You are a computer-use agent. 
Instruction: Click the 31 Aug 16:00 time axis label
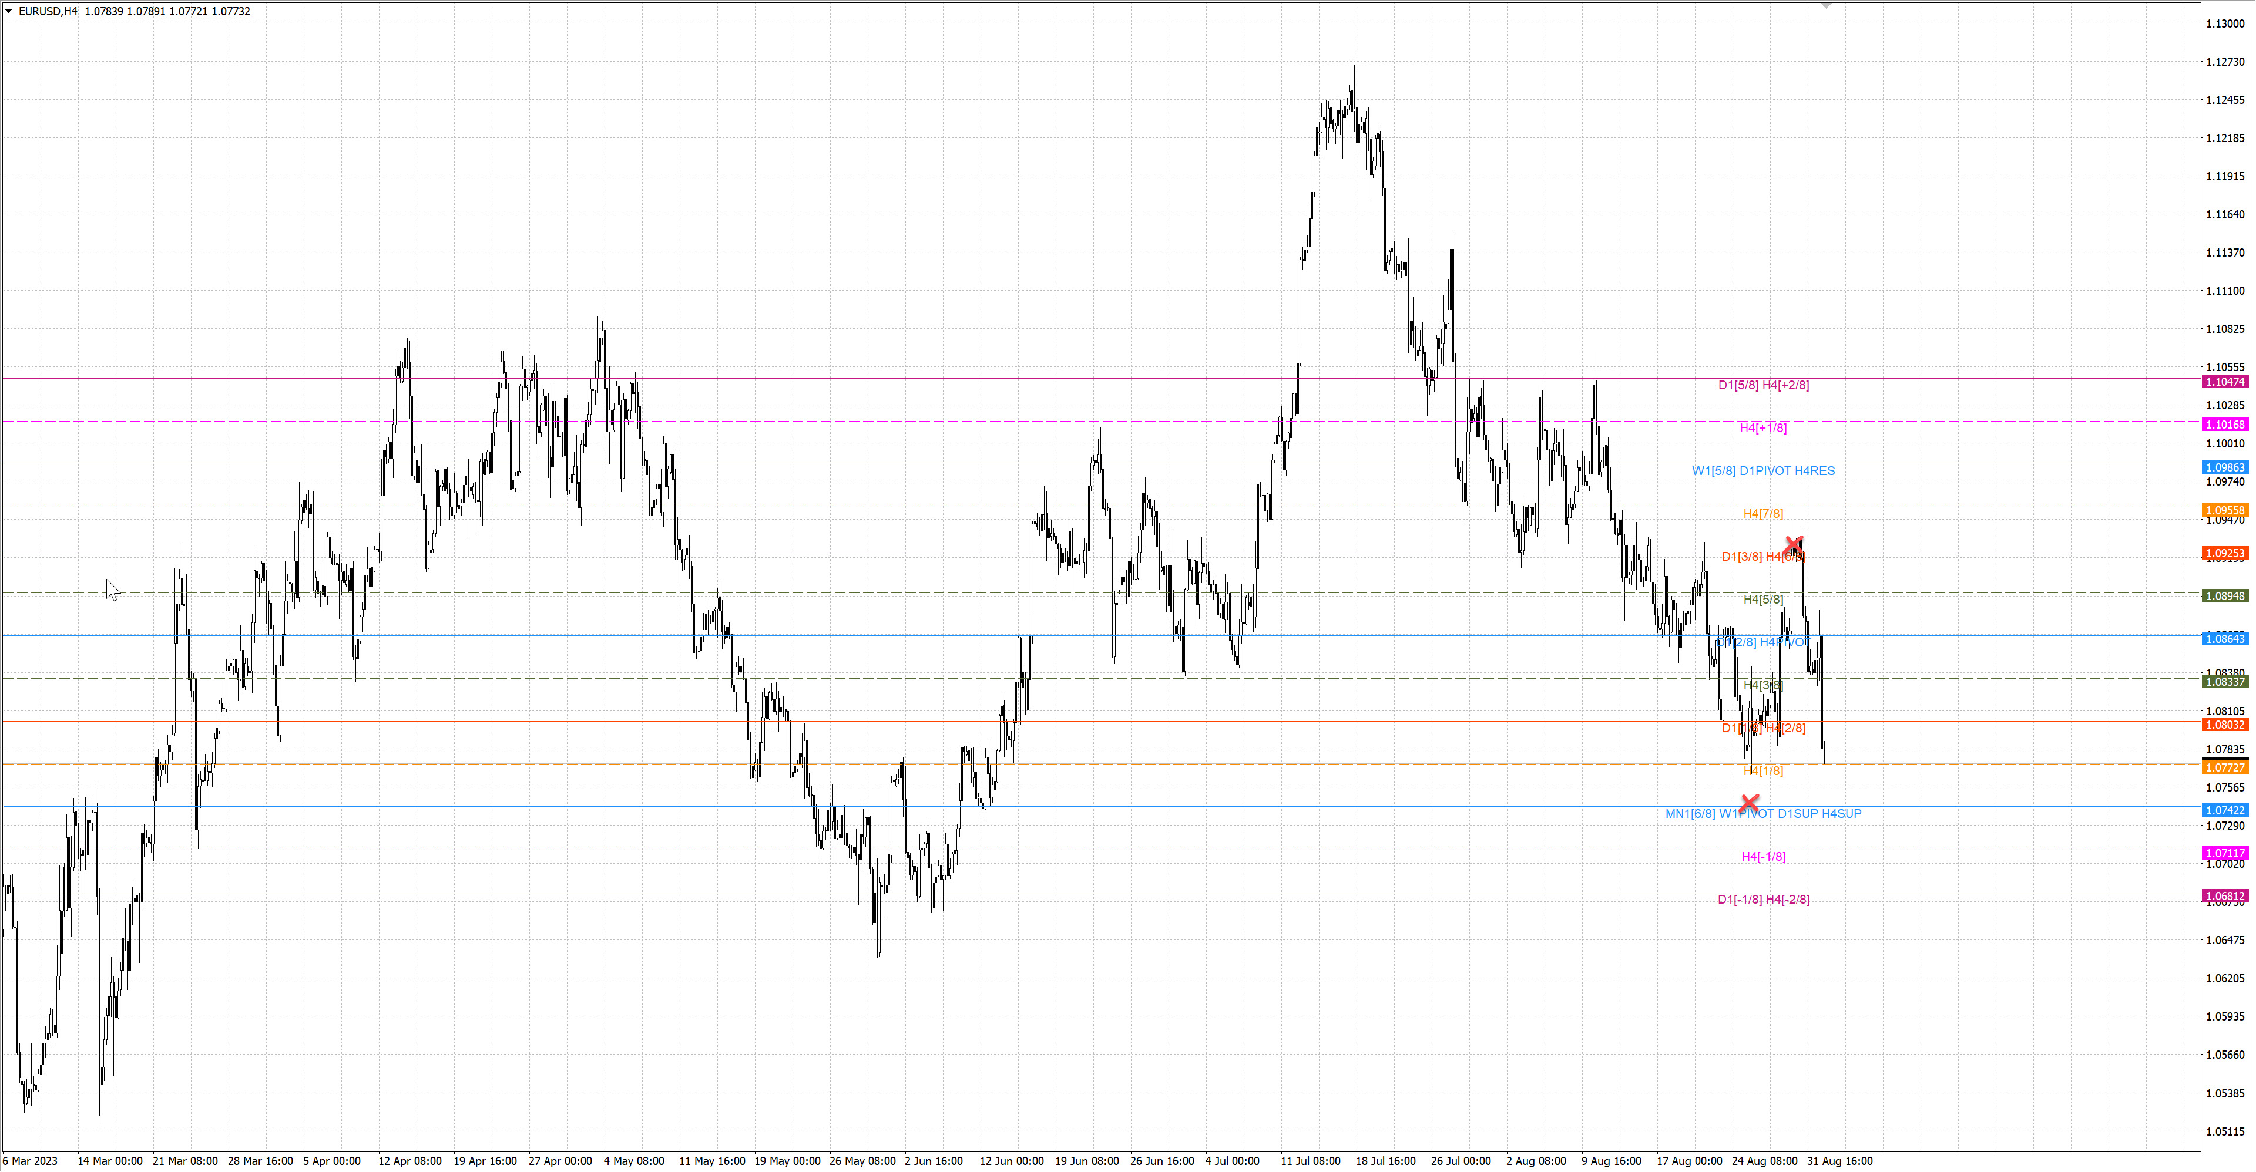click(1839, 1161)
